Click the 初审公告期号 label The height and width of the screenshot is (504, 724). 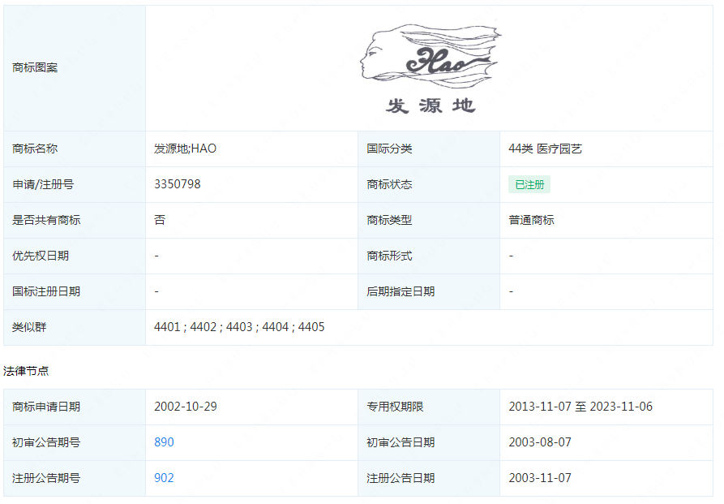click(x=46, y=442)
